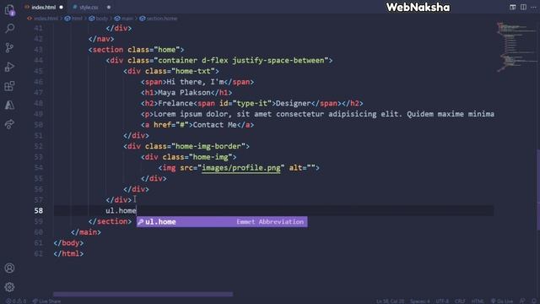The width and height of the screenshot is (540, 304).
Task: Click the letter A extension icon in activity bar
Action: tap(9, 105)
